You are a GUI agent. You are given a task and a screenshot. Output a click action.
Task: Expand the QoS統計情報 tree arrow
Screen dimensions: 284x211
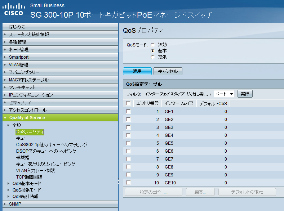click(8, 196)
